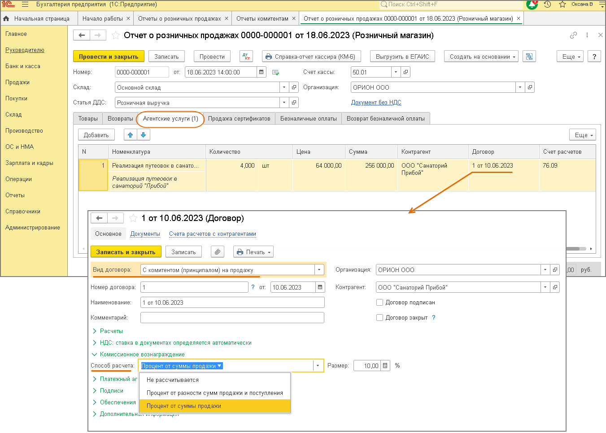
Task: Click the notifications bell icon
Action: 532,4
